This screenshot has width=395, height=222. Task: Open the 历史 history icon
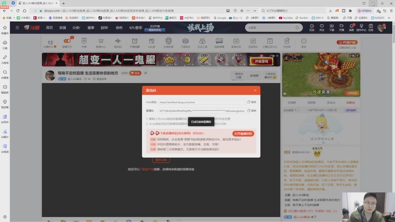tap(312, 28)
